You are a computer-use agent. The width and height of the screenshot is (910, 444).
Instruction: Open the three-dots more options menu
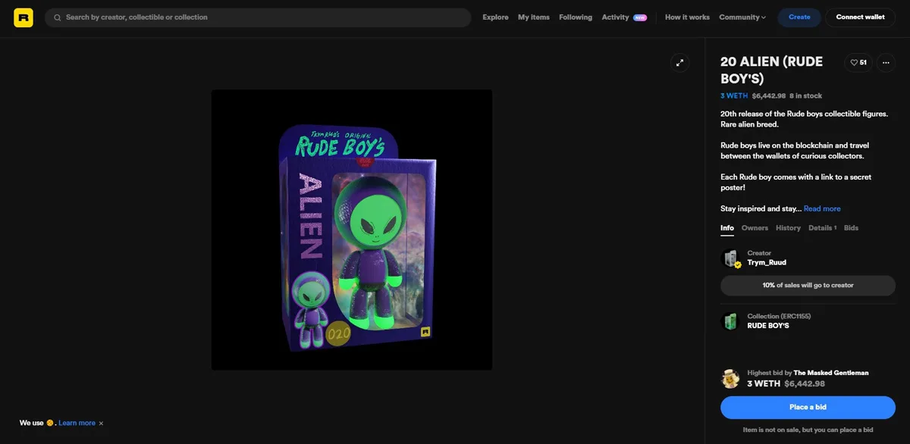pos(886,63)
